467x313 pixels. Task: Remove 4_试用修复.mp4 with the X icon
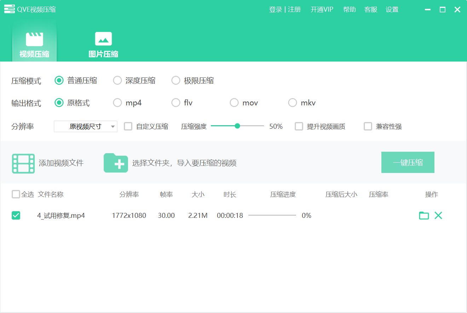438,215
